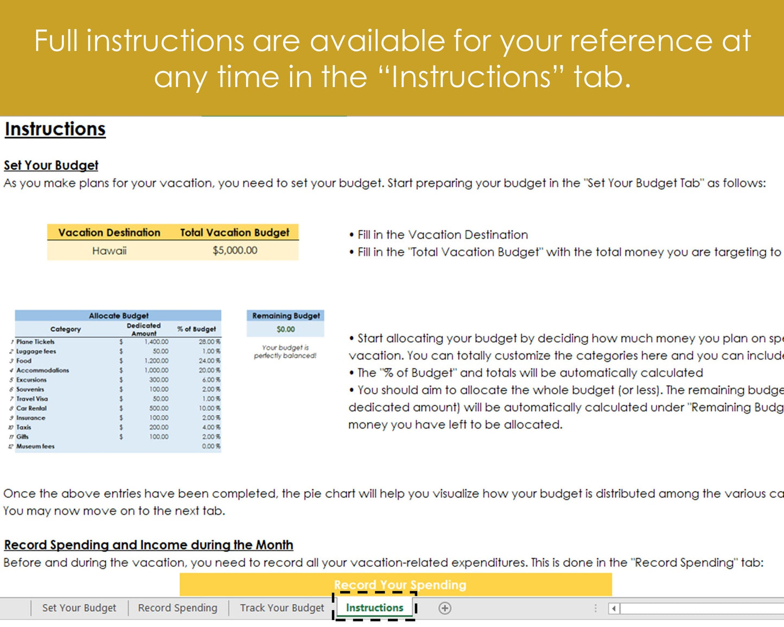Click the Allocate Budget table header

(x=118, y=315)
